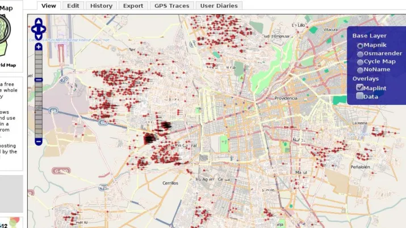The image size is (406, 228).
Task: Zoom out with the minus button
Action: click(x=38, y=141)
